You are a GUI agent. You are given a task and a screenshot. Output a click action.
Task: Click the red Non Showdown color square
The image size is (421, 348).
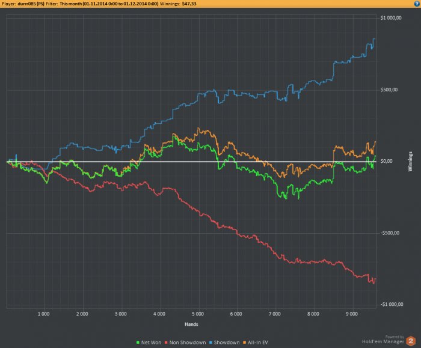(x=166, y=343)
